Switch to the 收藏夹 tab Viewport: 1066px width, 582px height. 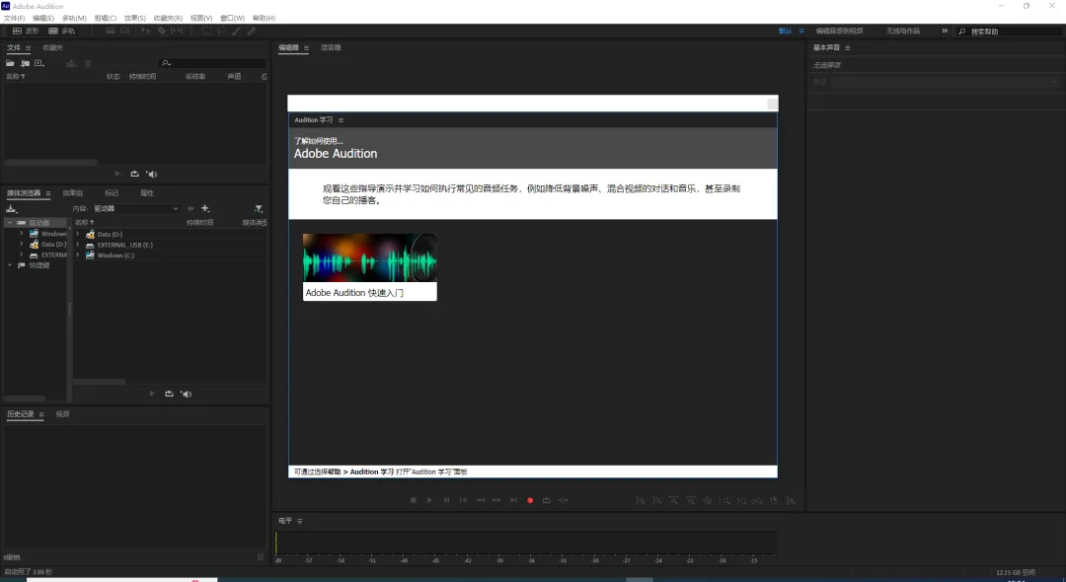click(x=52, y=47)
